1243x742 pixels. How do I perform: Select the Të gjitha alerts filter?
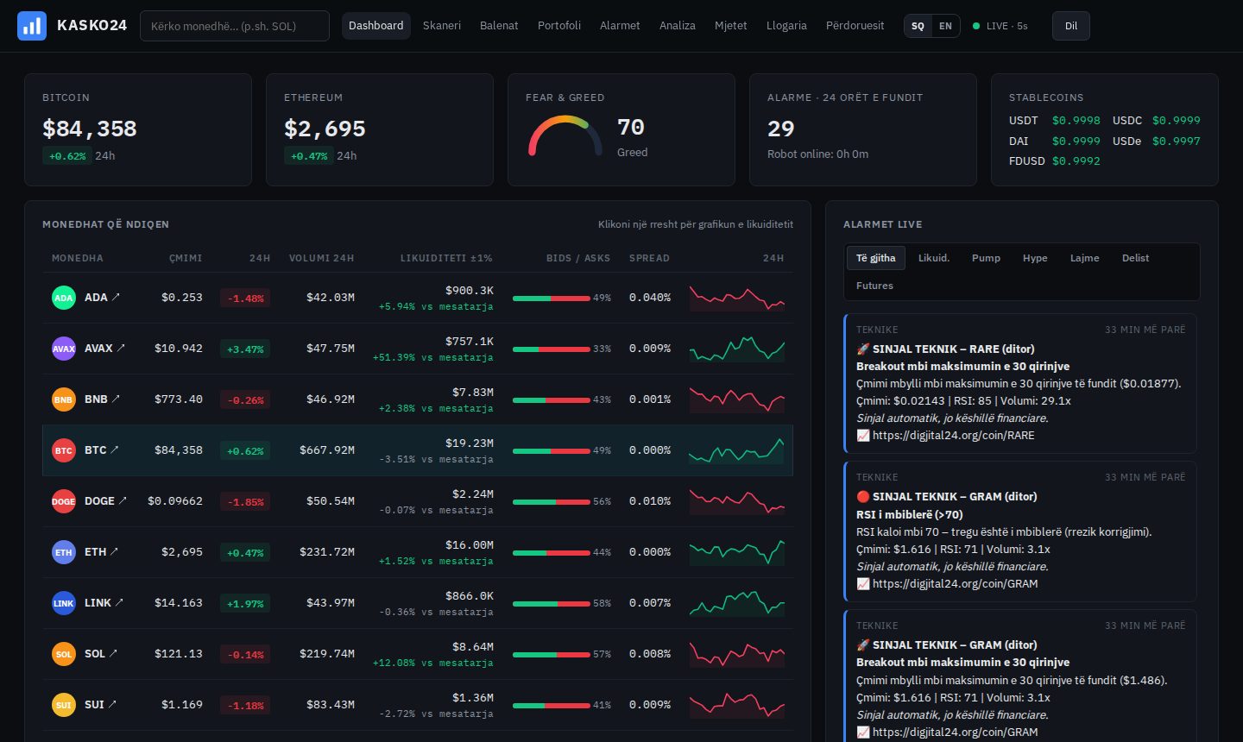876,258
